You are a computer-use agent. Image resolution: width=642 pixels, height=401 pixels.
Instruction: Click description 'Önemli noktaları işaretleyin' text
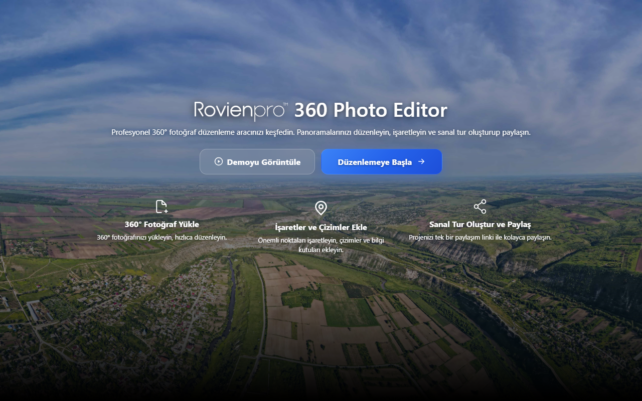point(321,245)
